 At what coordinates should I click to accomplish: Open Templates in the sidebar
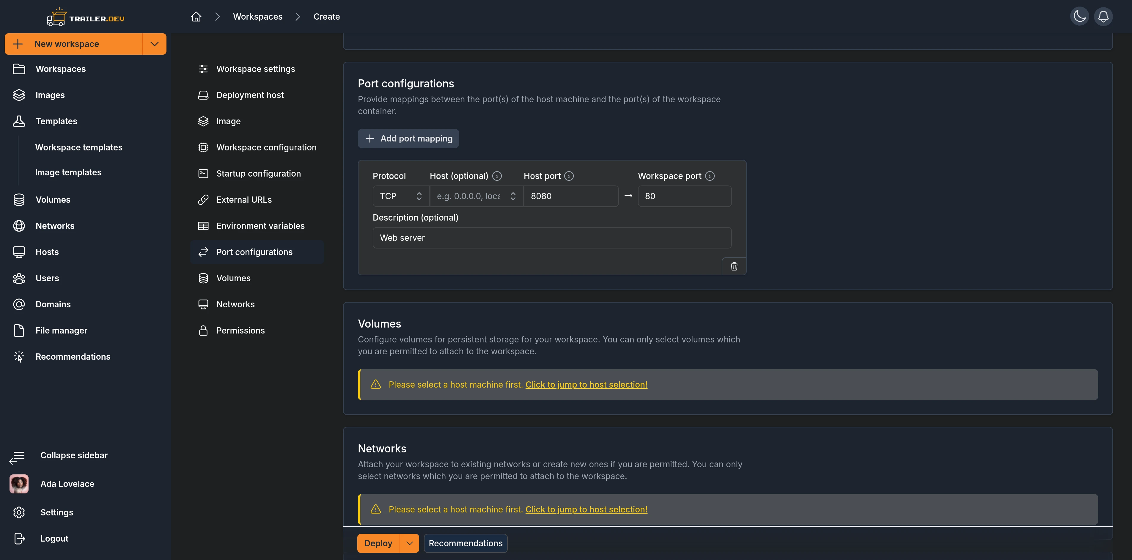coord(56,121)
